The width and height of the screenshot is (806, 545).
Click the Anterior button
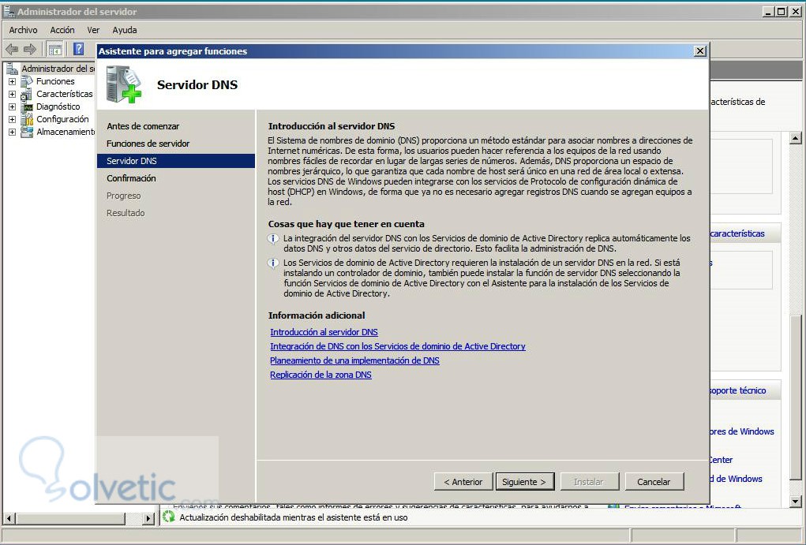point(463,481)
